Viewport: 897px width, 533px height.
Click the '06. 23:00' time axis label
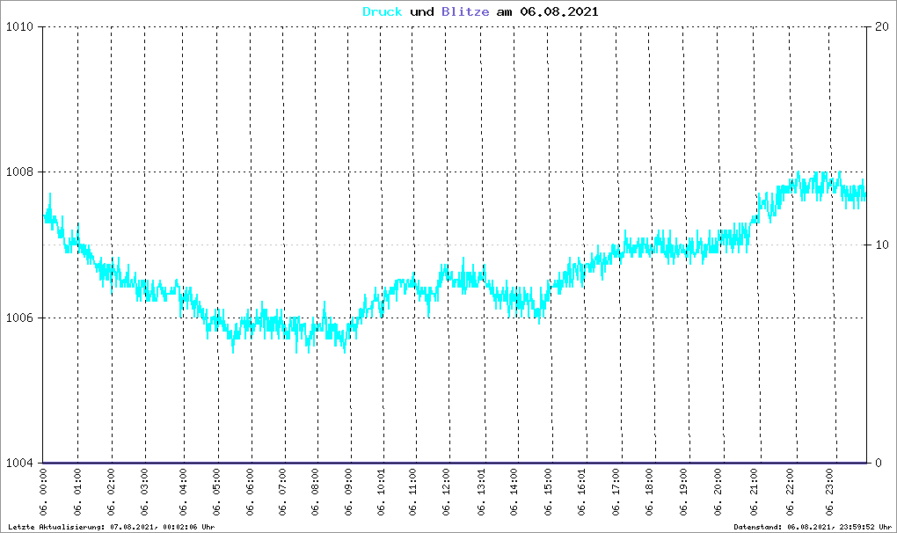coord(829,493)
